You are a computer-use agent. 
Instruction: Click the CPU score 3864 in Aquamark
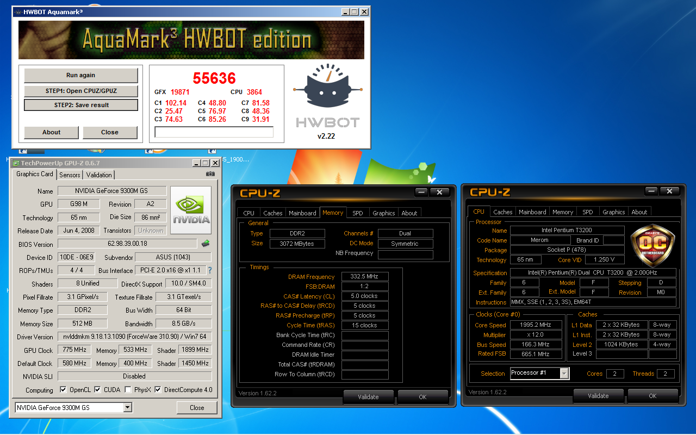click(x=254, y=92)
